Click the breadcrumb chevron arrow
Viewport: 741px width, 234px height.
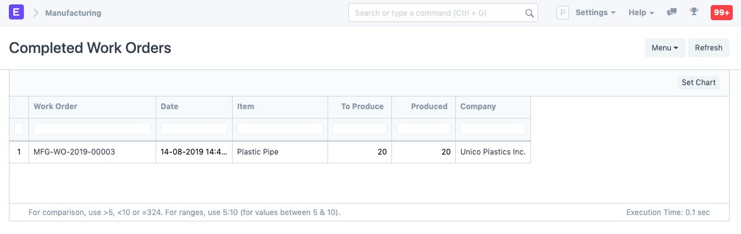35,13
